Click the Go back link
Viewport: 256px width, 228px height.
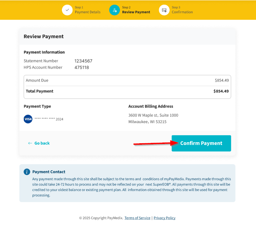[x=42, y=143]
